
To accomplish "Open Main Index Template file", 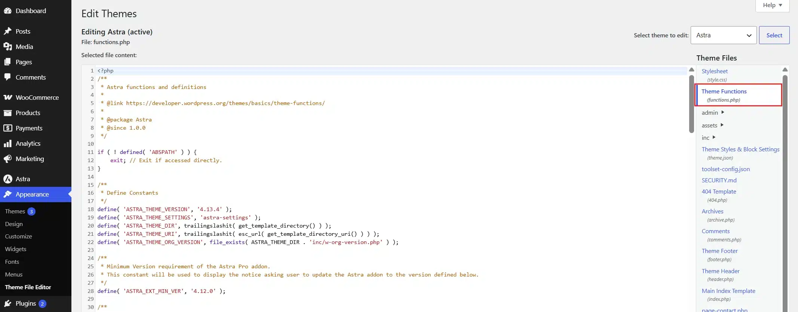I will tap(728, 291).
